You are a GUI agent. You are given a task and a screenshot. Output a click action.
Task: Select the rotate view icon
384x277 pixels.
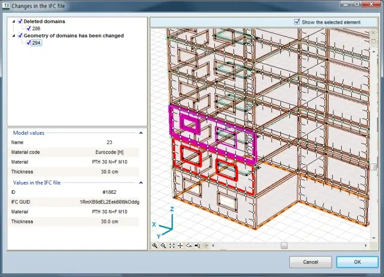click(189, 245)
